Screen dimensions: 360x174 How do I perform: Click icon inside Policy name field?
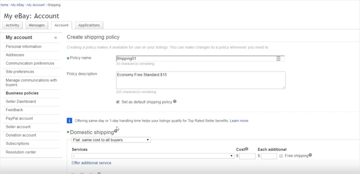click(x=278, y=59)
